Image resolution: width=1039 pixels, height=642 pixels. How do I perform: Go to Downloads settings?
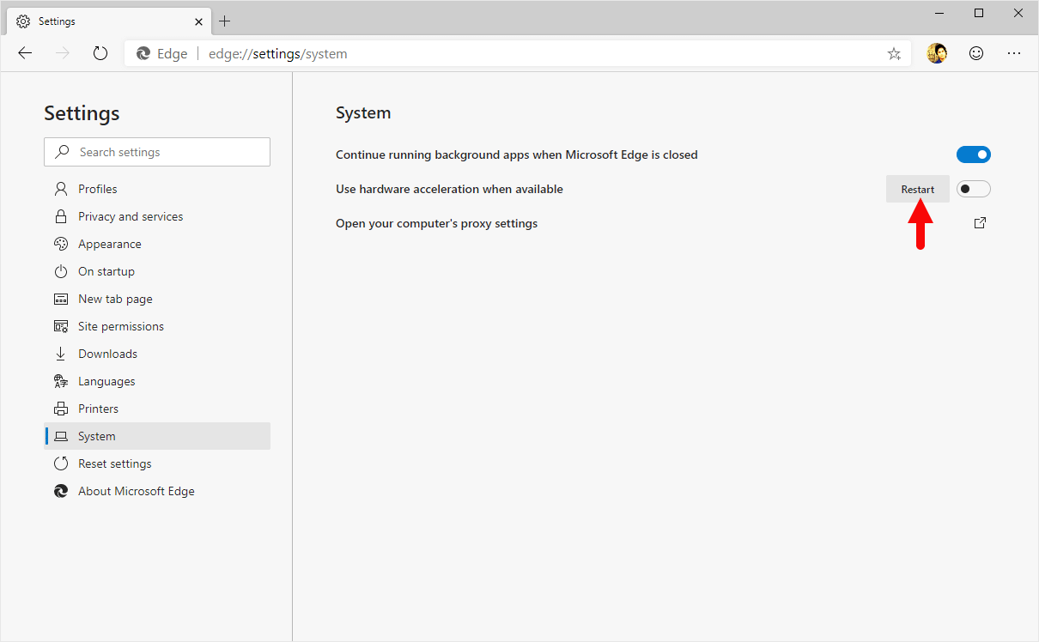tap(157, 354)
